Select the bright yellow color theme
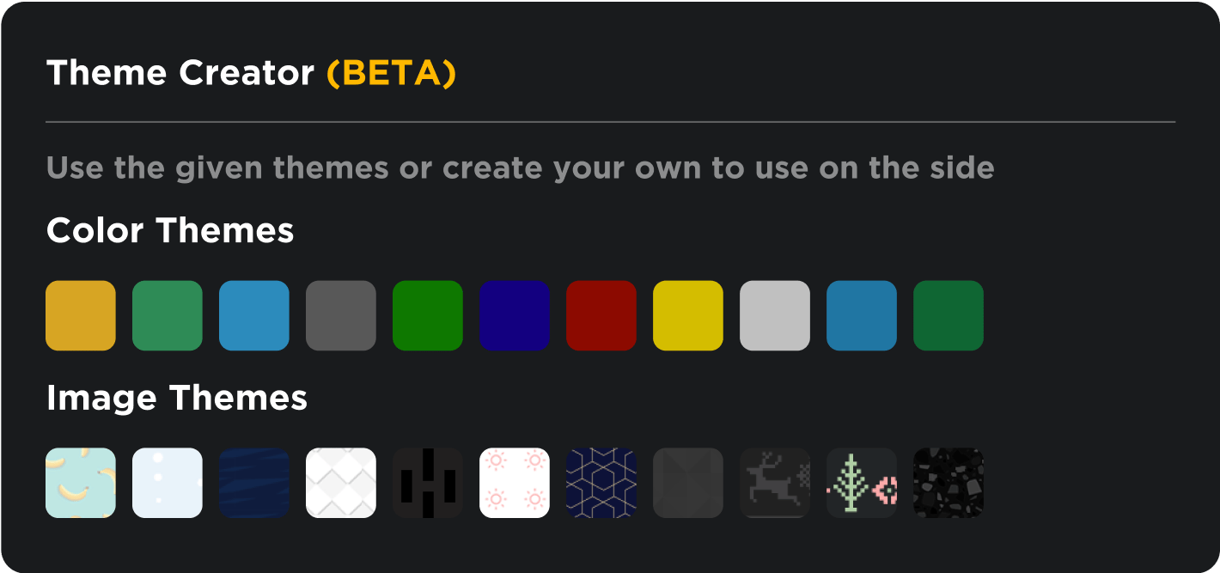Screen dimensions: 1220x573 (x=688, y=315)
